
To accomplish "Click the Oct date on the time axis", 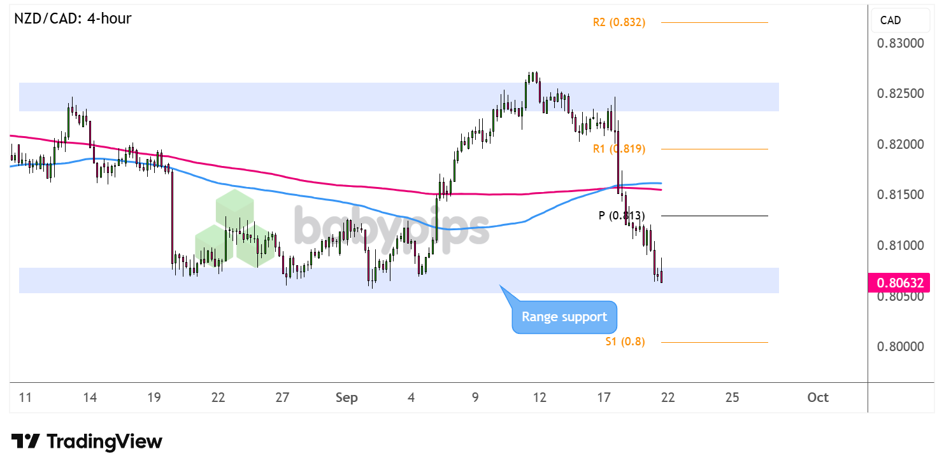I will tap(817, 398).
